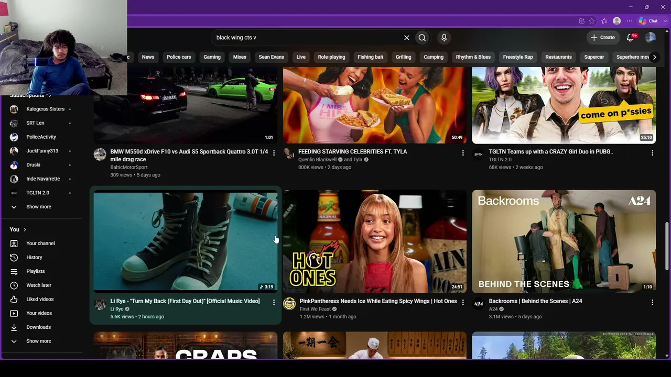This screenshot has width=671, height=377.
Task: Open the You section chevron
Action: tap(25, 230)
